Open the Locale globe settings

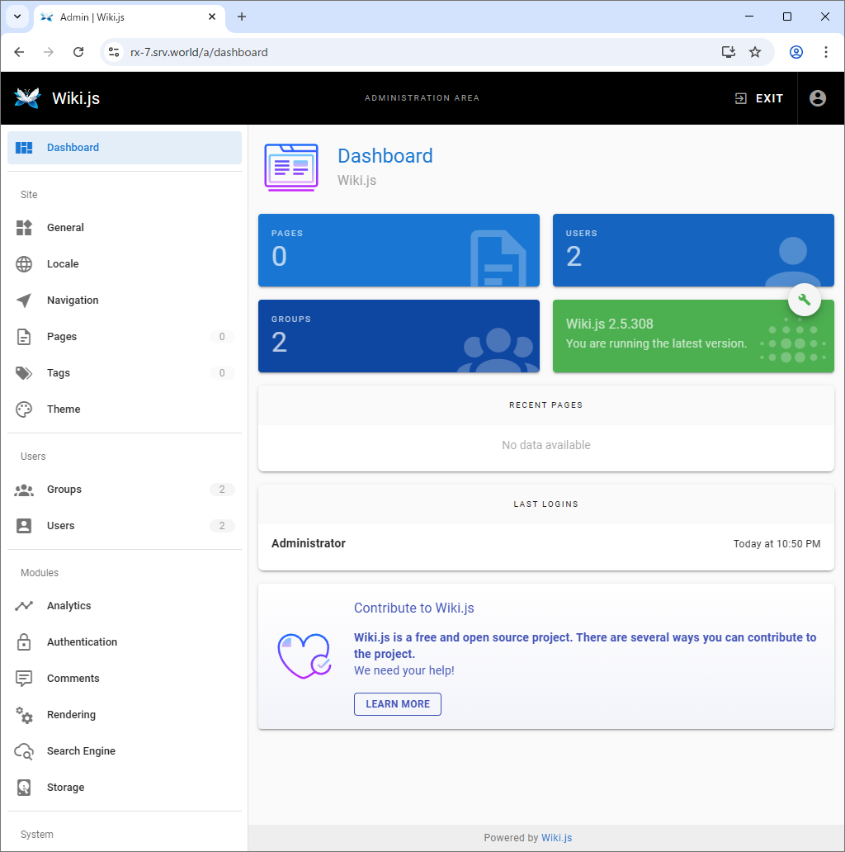coord(24,264)
